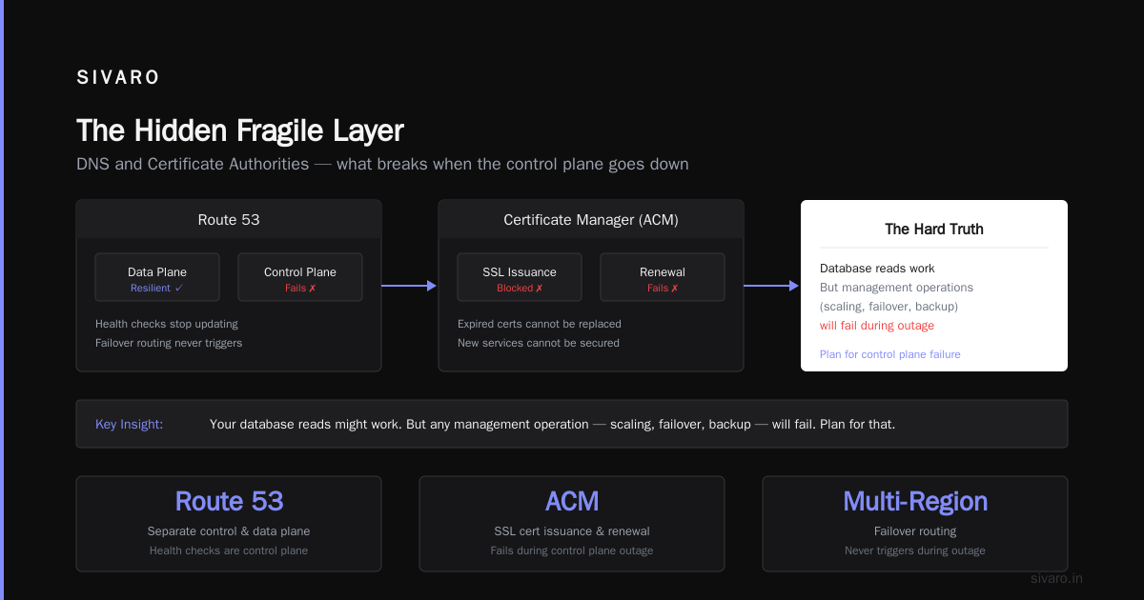This screenshot has width=1144, height=600.
Task: Select the heading 'The Hidden Fragile Layer'
Action: pyautogui.click(x=240, y=130)
